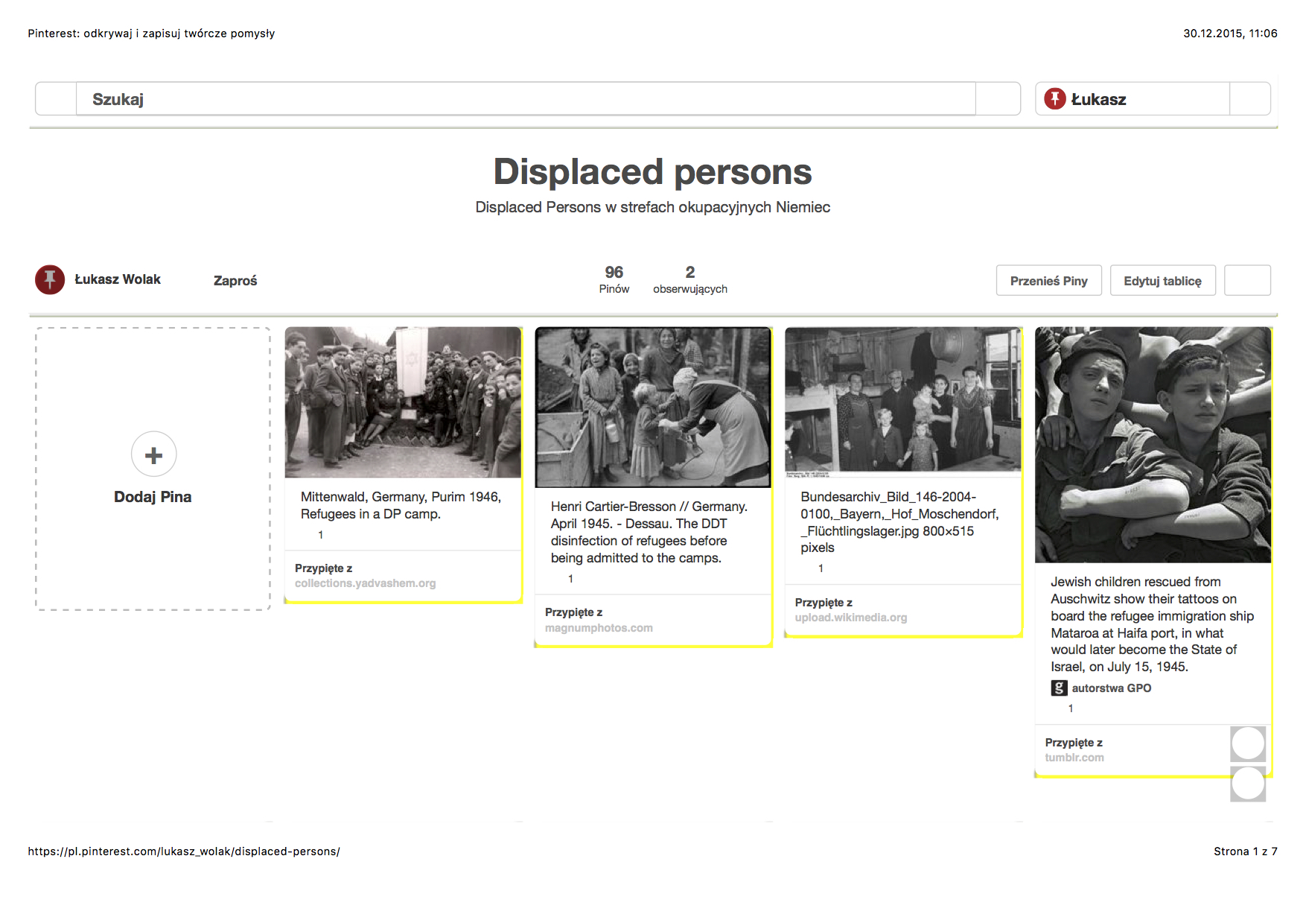Click repin count under Bundesarchiv caption
Image resolution: width=1306 pixels, height=923 pixels.
pyautogui.click(x=821, y=568)
